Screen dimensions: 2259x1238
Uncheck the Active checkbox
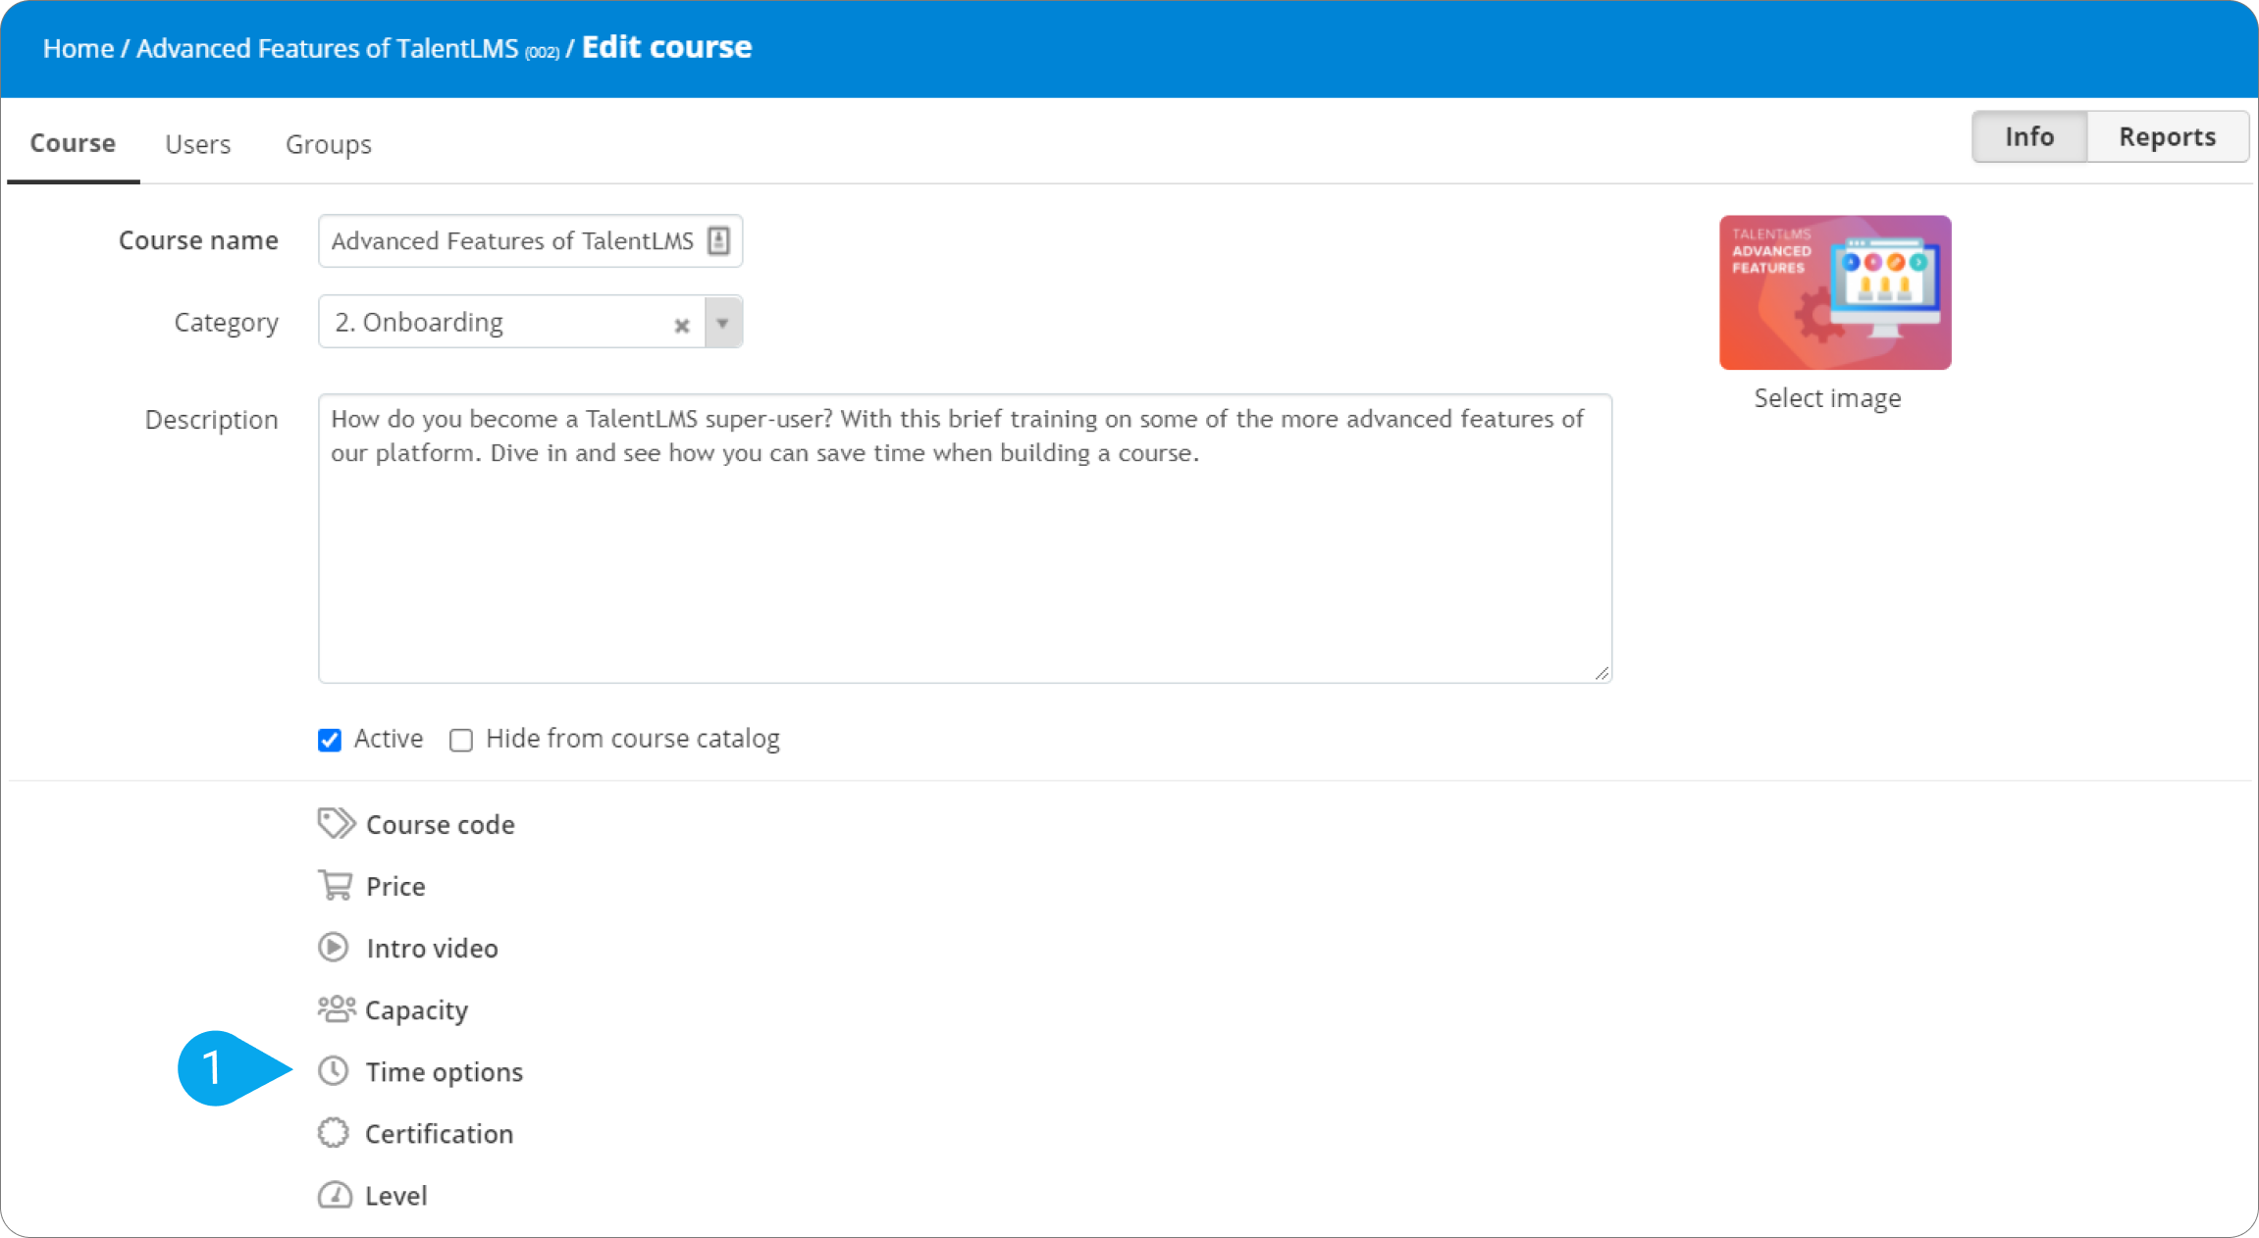pyautogui.click(x=330, y=740)
